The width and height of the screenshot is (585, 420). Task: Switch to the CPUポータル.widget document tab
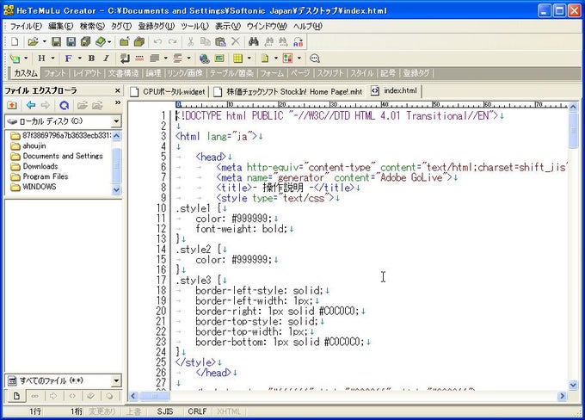pos(169,91)
